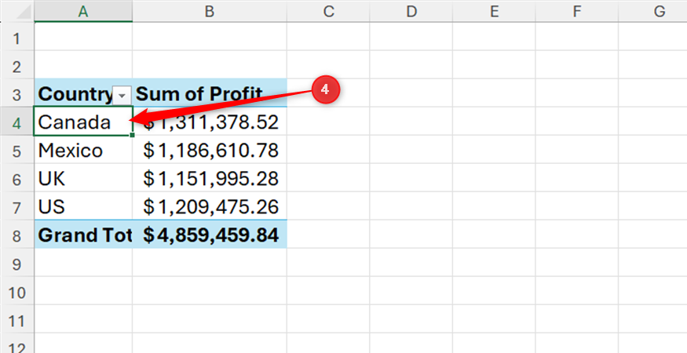This screenshot has height=353, width=687.
Task: Open the Country filter dropdown arrow
Action: pos(122,95)
